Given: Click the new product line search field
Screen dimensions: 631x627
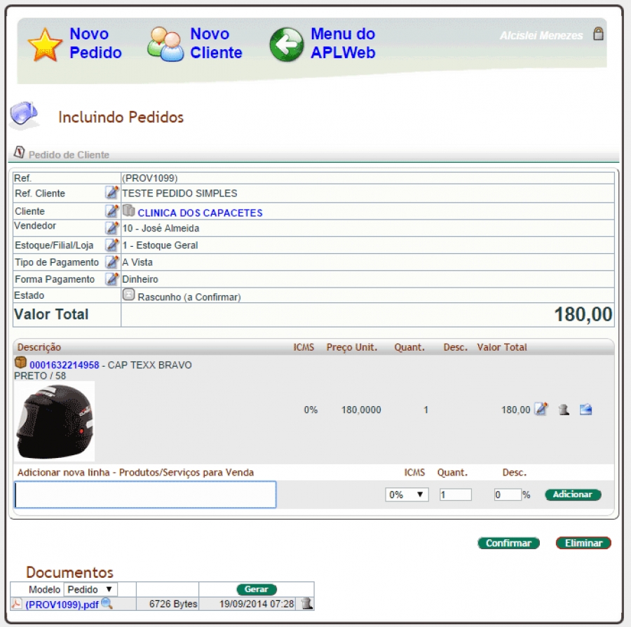Looking at the screenshot, I should pyautogui.click(x=145, y=494).
